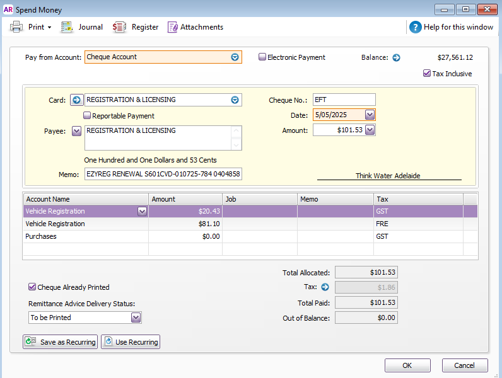The height and width of the screenshot is (378, 502).
Task: Click the Card blue arrow icon
Action: tap(76, 100)
